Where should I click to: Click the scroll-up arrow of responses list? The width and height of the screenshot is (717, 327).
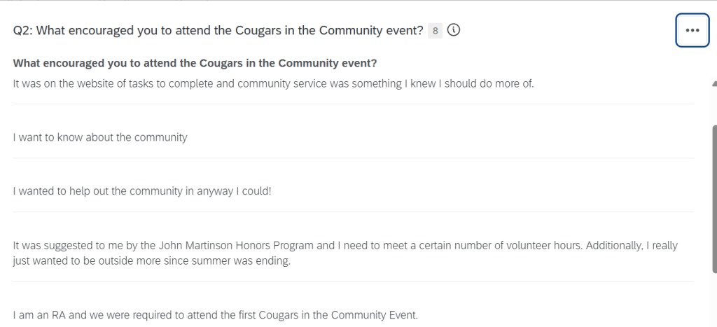(x=713, y=81)
